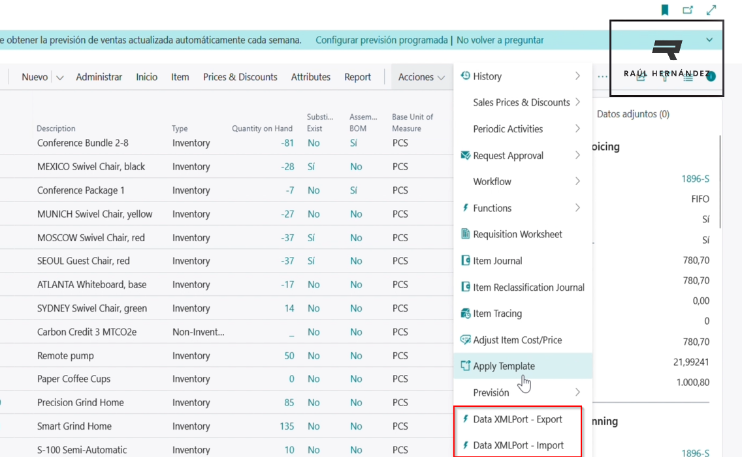Click the Configurar previsión programada link
The width and height of the screenshot is (742, 457).
pos(381,40)
